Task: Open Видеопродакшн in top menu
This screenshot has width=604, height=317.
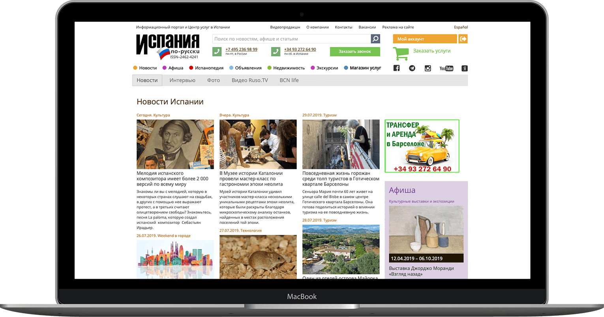Action: click(285, 27)
